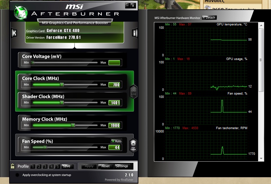The height and width of the screenshot is (184, 271).
Task: Select profile slot 1
Action: (33, 166)
